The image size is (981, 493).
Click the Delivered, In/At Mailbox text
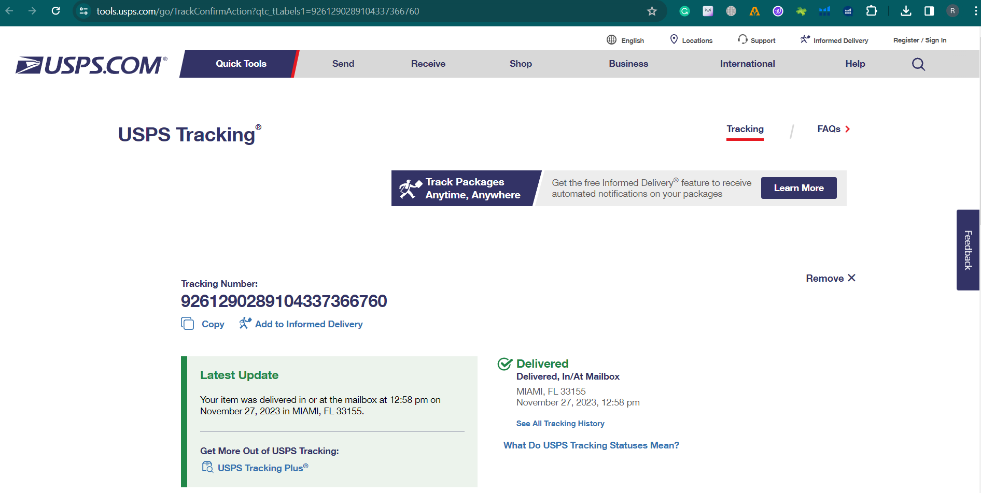coord(568,376)
